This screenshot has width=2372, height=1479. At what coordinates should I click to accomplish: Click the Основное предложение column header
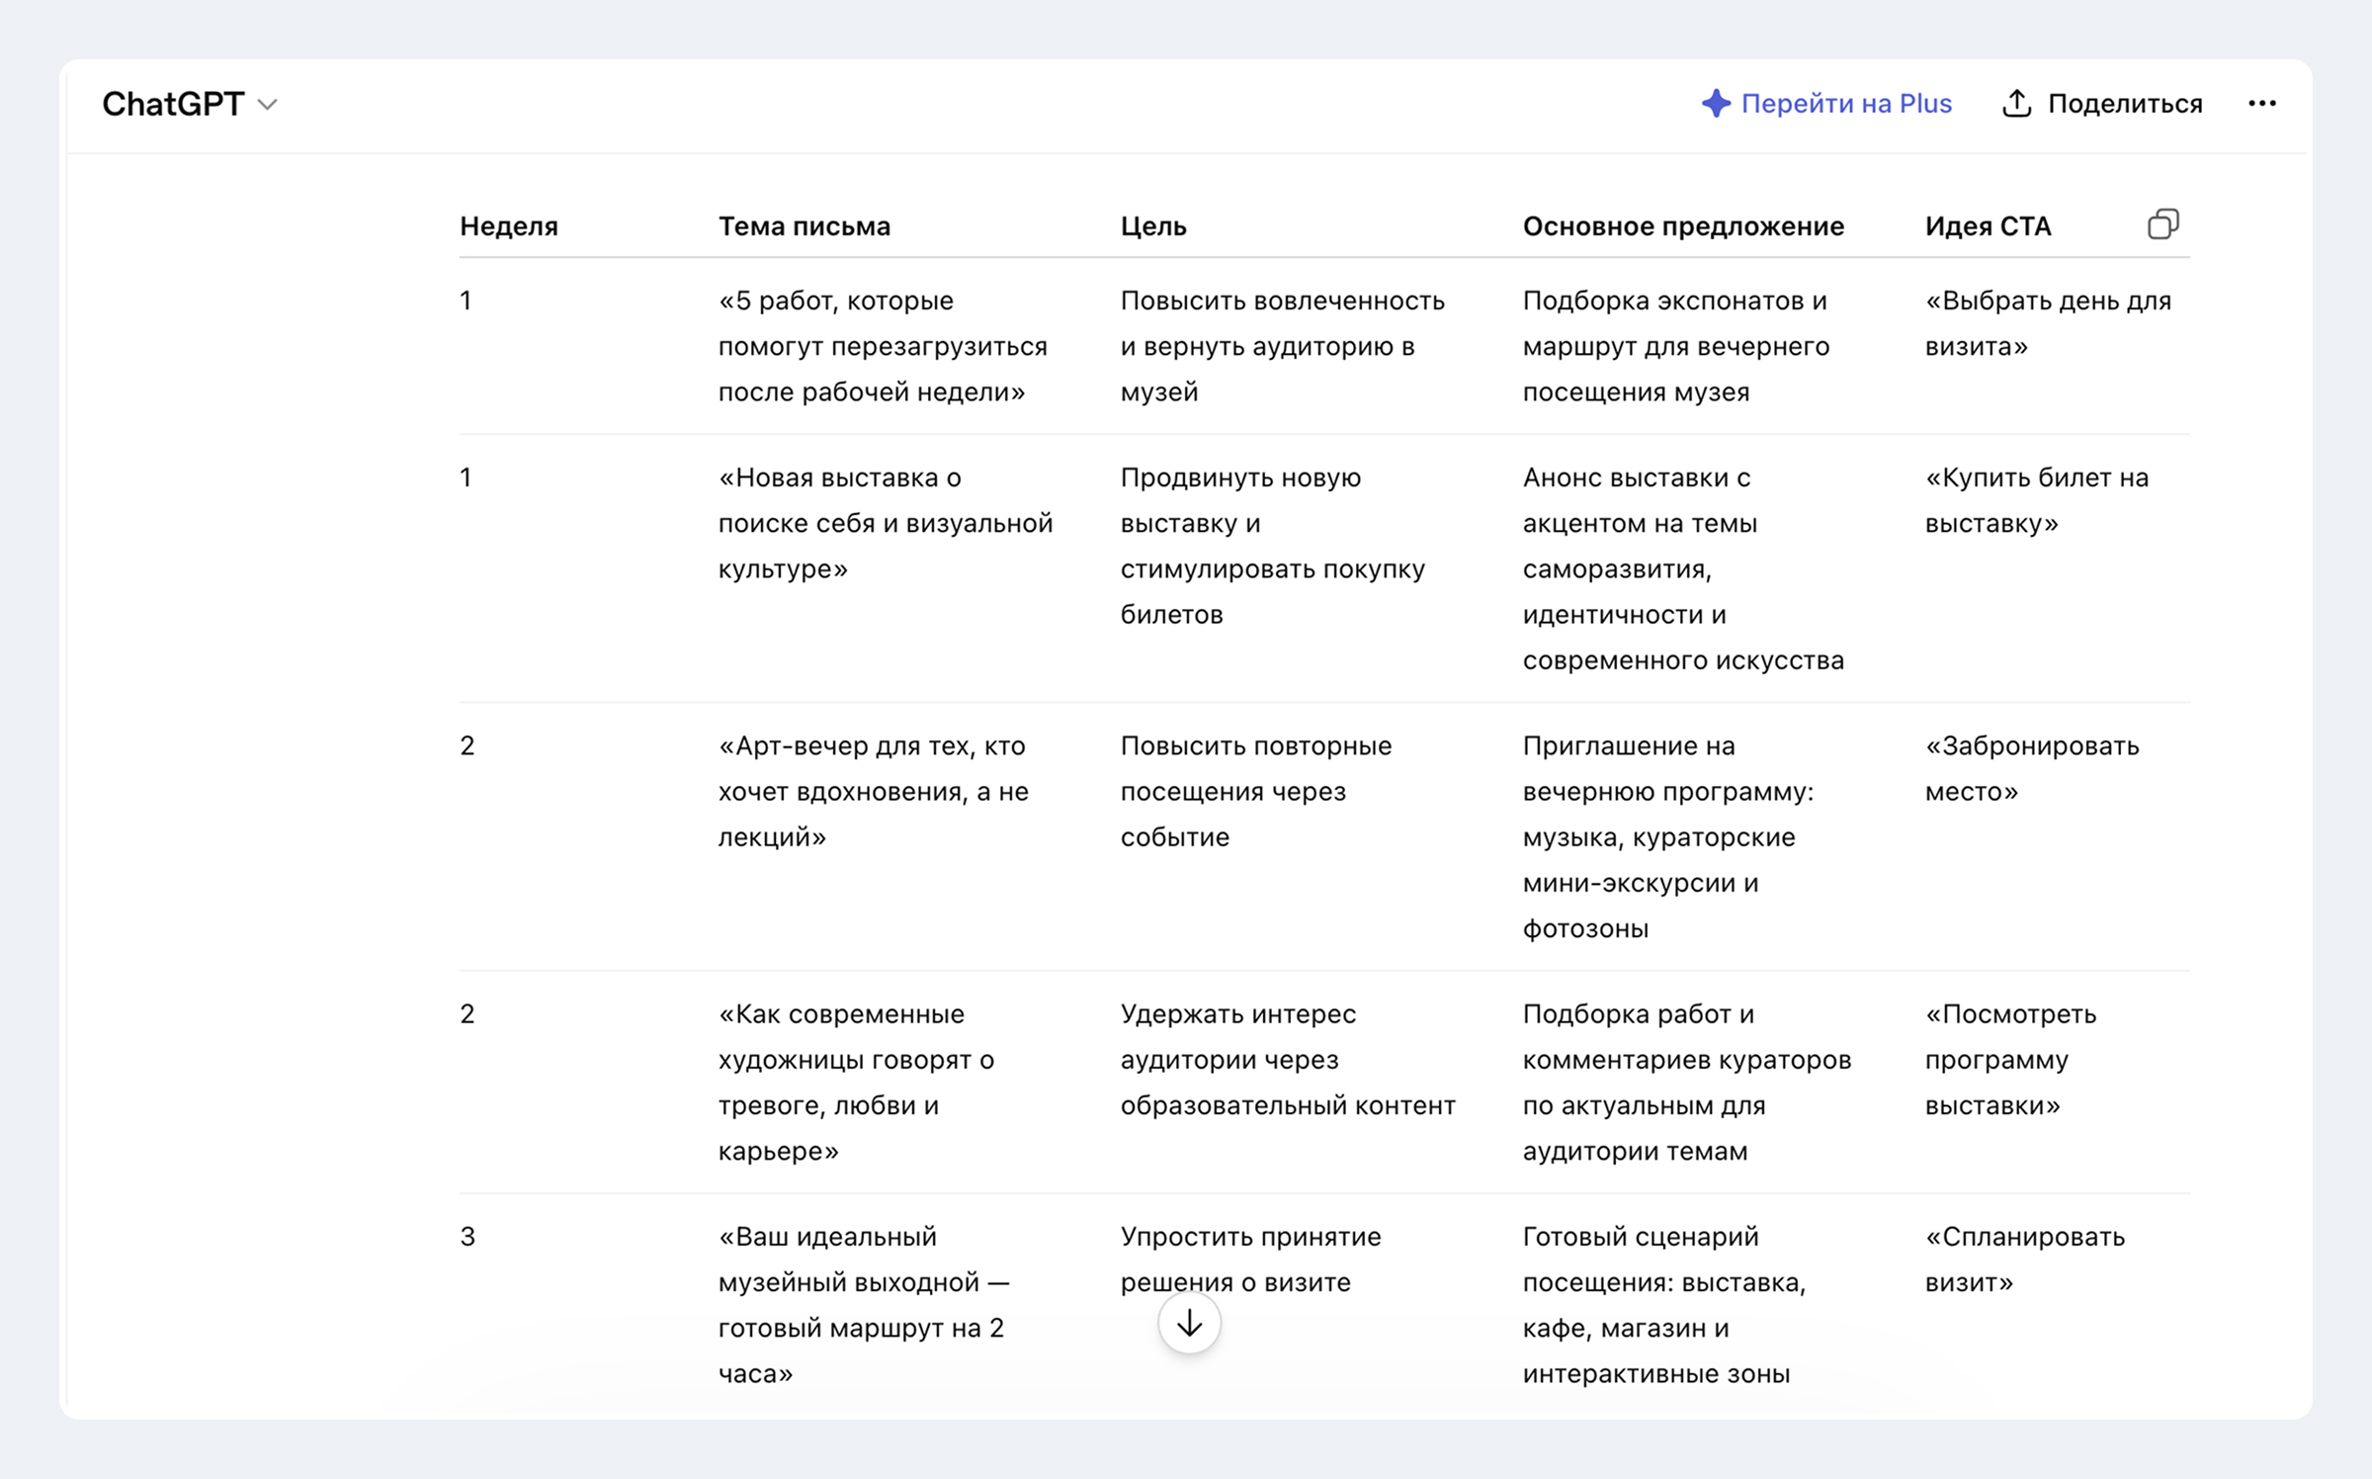[1683, 226]
